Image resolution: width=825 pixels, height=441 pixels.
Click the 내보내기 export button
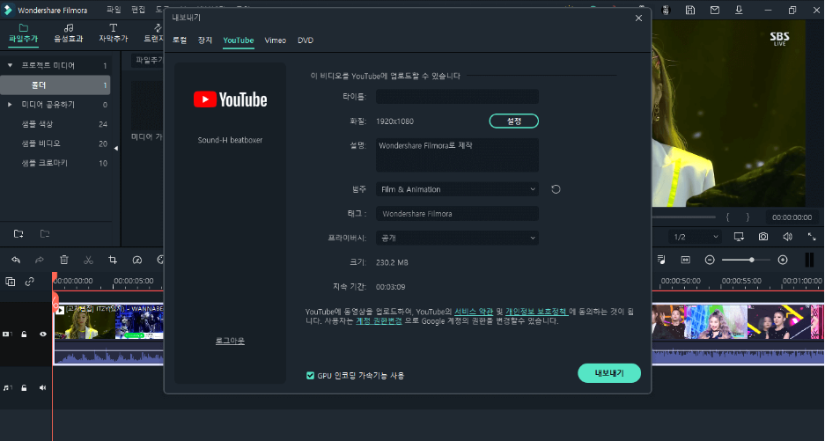tap(609, 373)
